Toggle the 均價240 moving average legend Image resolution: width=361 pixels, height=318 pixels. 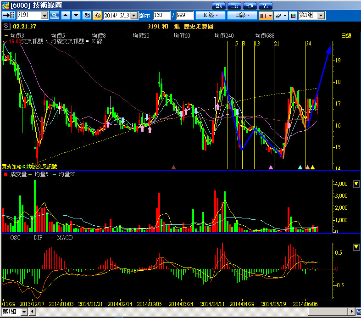pyautogui.click(x=221, y=35)
